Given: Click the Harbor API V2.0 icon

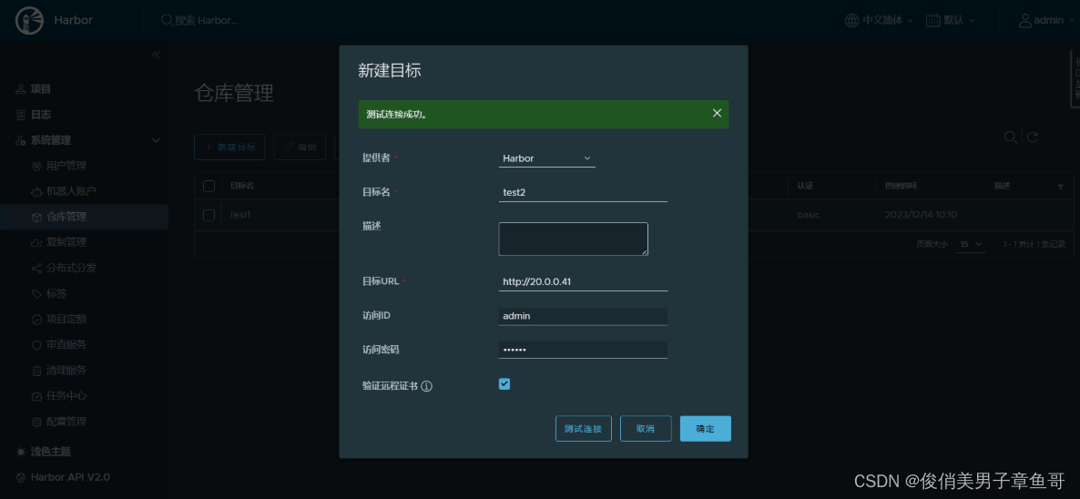Looking at the screenshot, I should pos(21,477).
